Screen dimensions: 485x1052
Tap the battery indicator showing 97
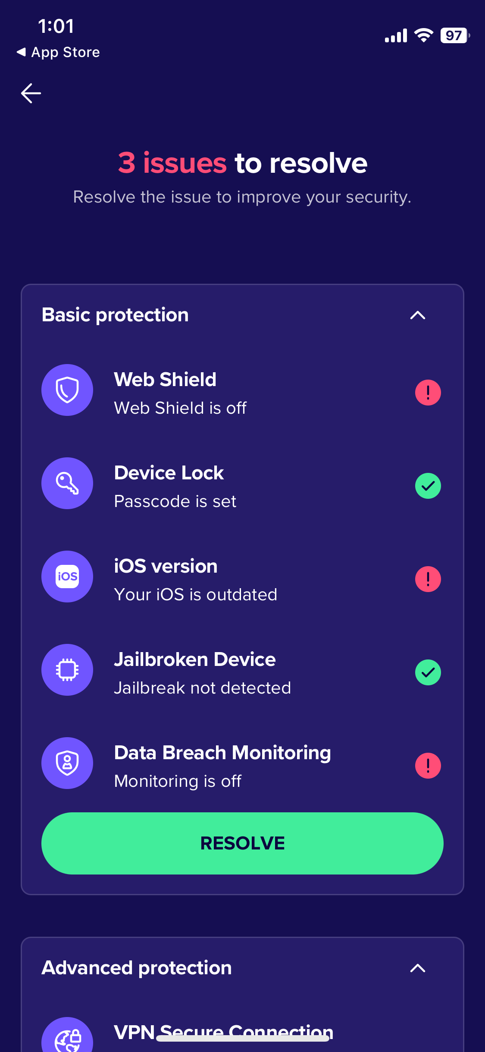pos(454,35)
